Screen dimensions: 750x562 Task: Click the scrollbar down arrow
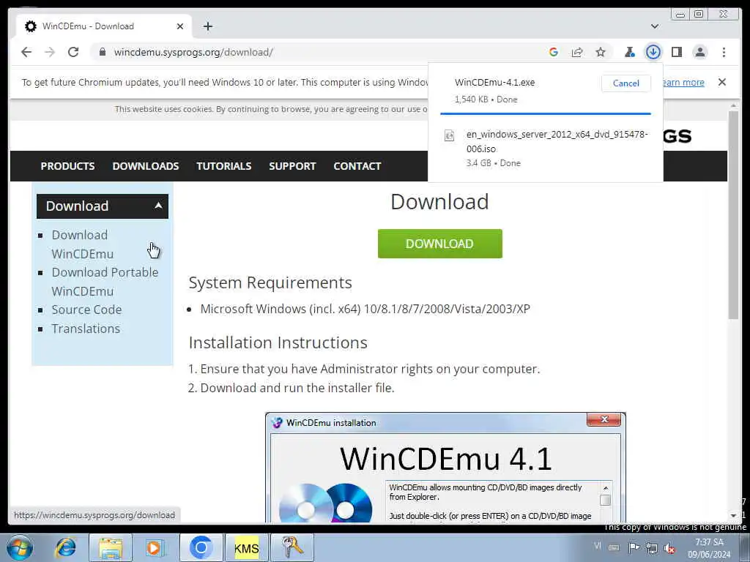[733, 516]
